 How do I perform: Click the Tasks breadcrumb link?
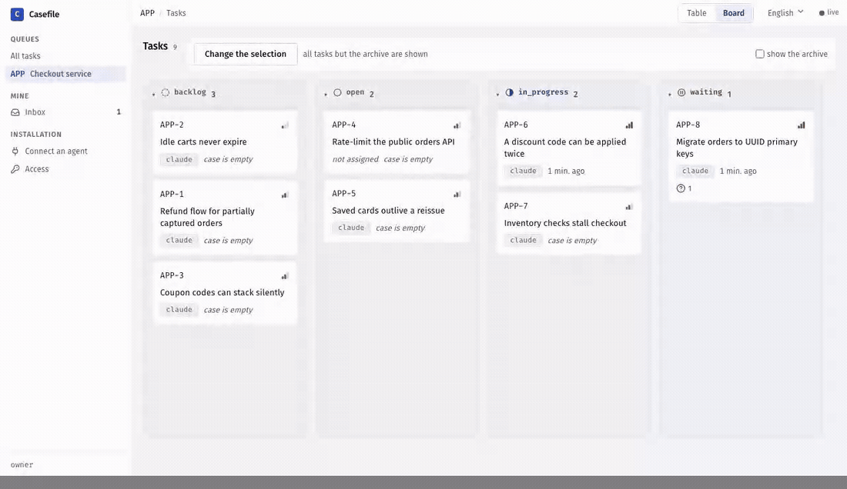(x=176, y=13)
